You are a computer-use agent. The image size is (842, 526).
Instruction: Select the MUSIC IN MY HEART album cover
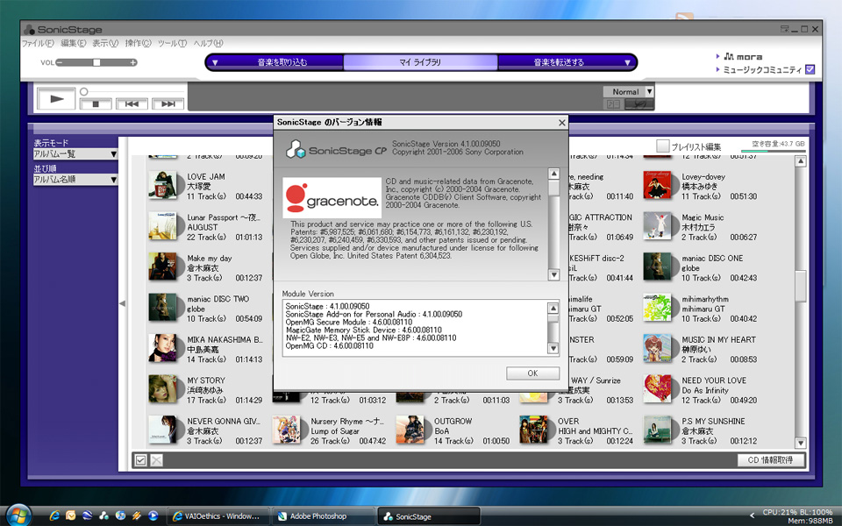pos(657,348)
